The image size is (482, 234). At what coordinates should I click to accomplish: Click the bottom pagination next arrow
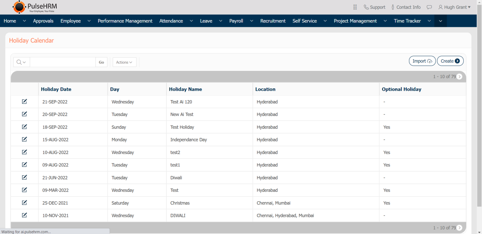[x=460, y=228]
